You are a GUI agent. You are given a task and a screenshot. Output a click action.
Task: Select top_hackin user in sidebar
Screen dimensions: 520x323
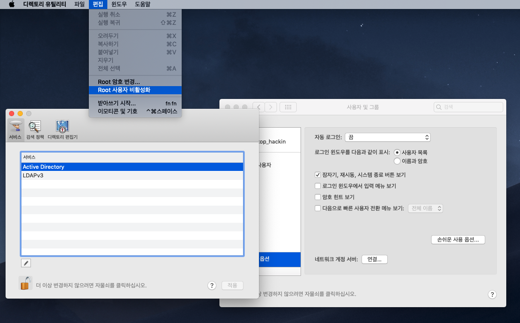pyautogui.click(x=280, y=141)
